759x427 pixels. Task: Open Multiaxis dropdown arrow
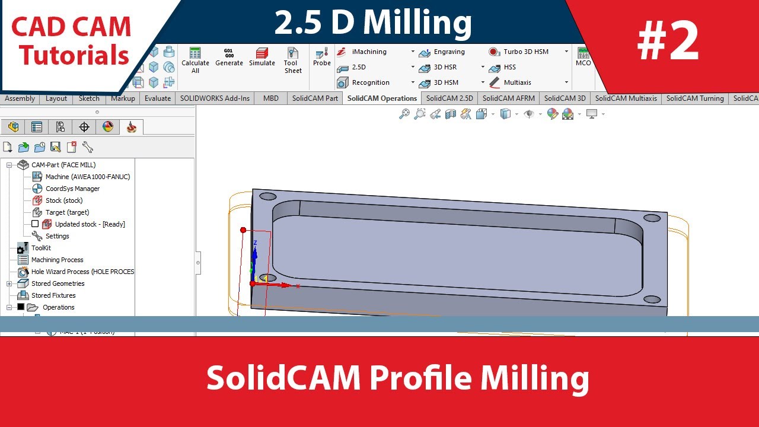coord(566,82)
